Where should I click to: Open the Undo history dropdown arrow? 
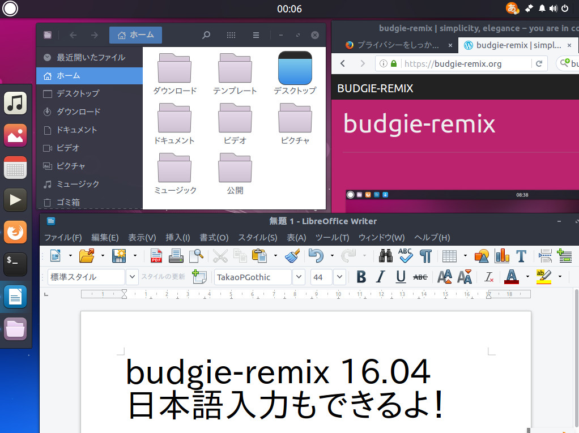tap(332, 256)
